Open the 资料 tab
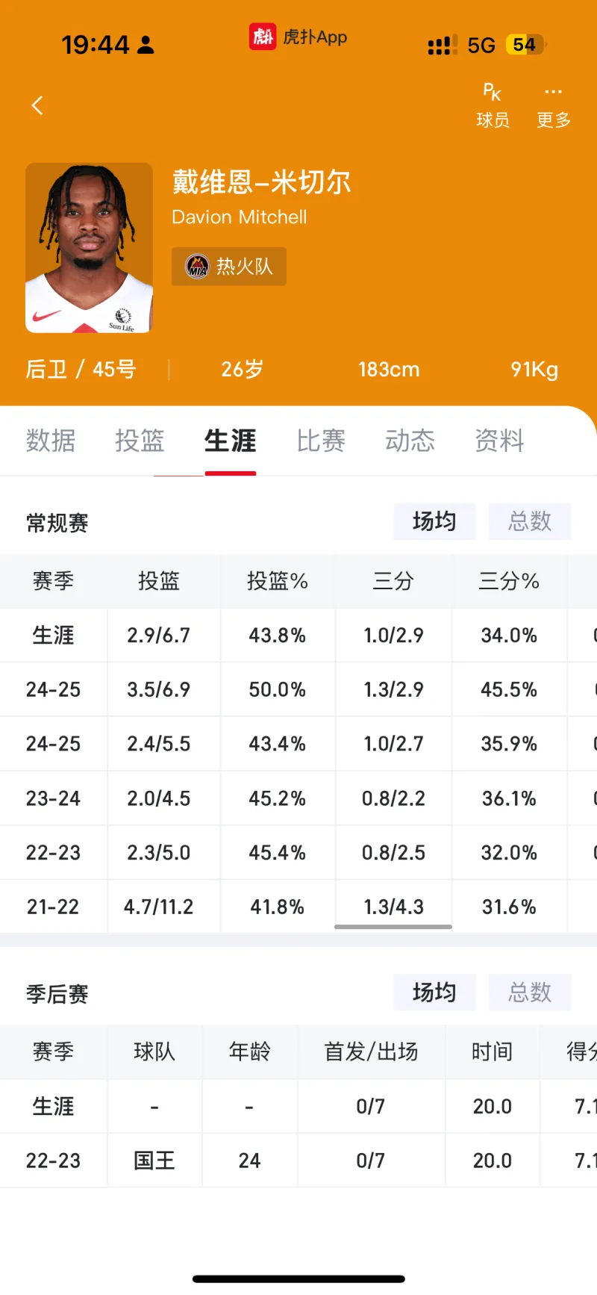The width and height of the screenshot is (597, 1295). pos(499,441)
